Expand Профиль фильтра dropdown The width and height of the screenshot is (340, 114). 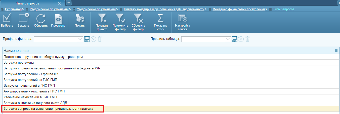[80, 39]
